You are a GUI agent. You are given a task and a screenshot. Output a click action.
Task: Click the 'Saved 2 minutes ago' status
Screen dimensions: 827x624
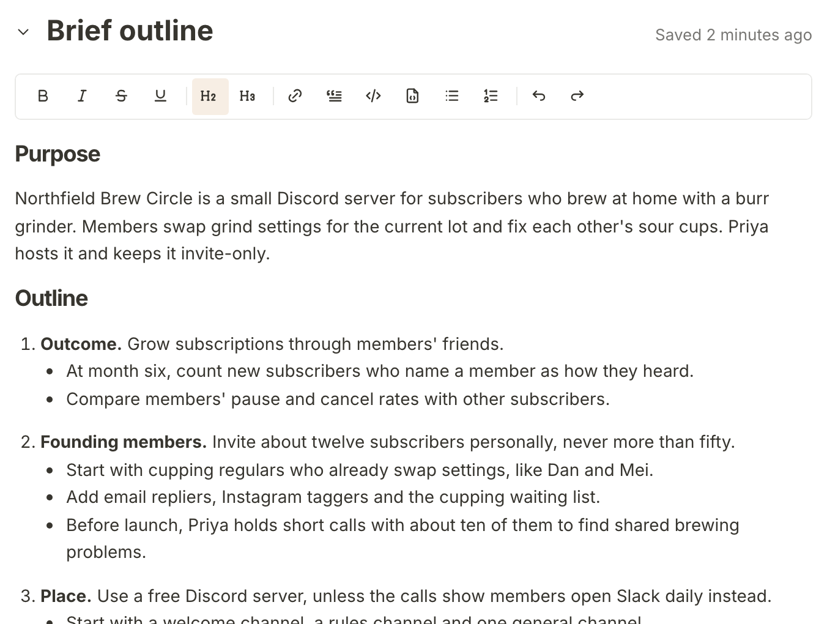733,35
